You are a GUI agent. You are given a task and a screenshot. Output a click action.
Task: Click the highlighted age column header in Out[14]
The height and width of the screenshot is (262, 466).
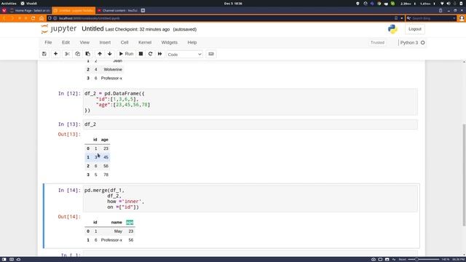pyautogui.click(x=130, y=223)
